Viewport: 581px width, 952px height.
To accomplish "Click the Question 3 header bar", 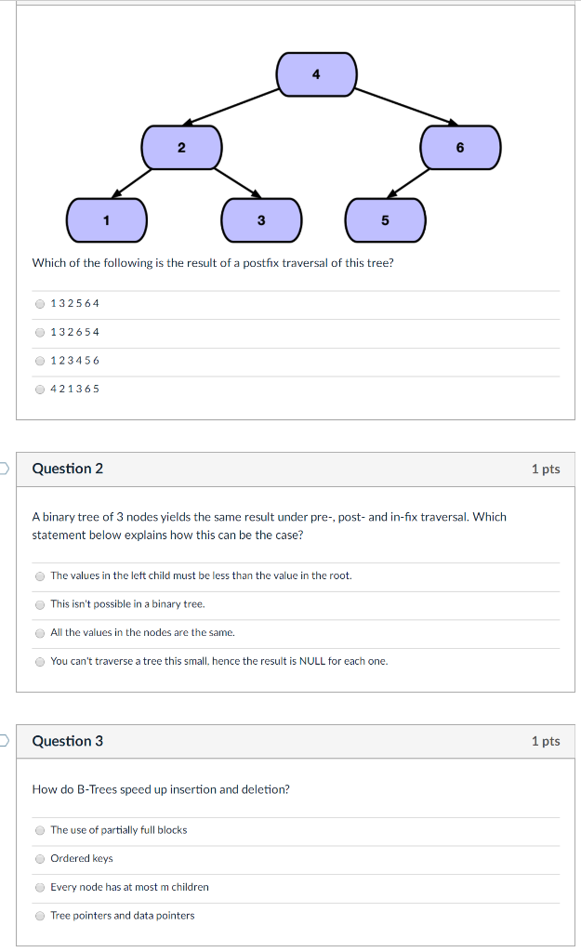I will tap(295, 741).
